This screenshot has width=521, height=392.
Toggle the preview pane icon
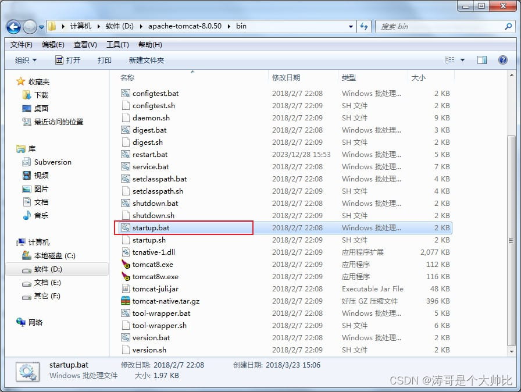tap(482, 60)
